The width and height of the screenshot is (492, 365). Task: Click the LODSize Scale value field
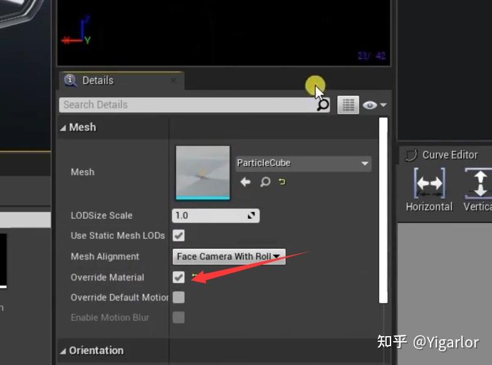(216, 216)
